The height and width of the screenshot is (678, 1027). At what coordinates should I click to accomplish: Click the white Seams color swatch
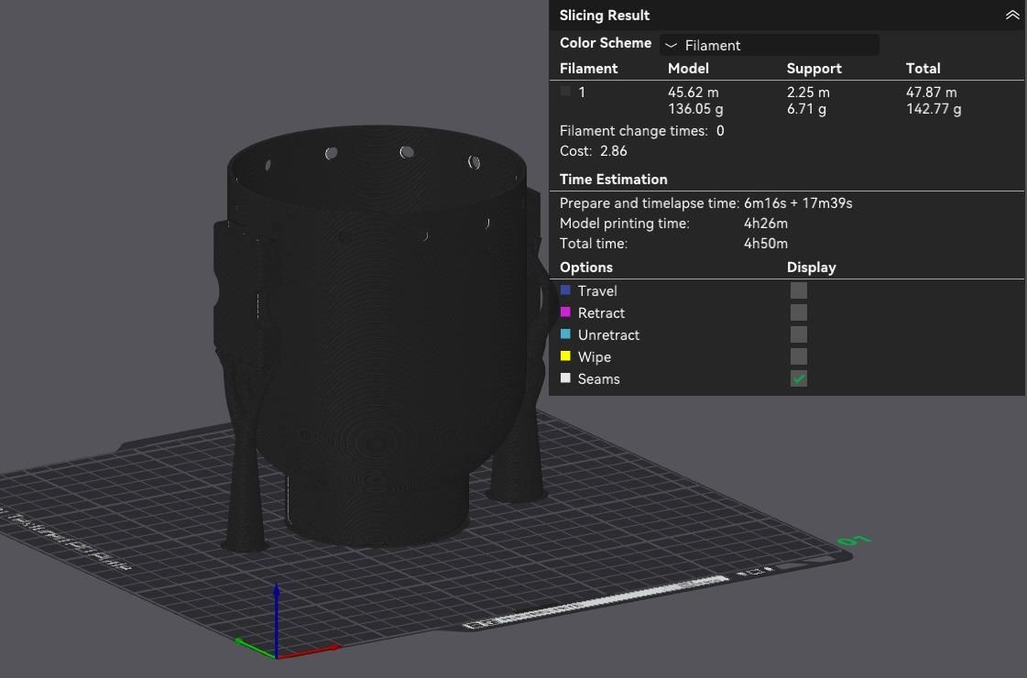click(x=565, y=378)
